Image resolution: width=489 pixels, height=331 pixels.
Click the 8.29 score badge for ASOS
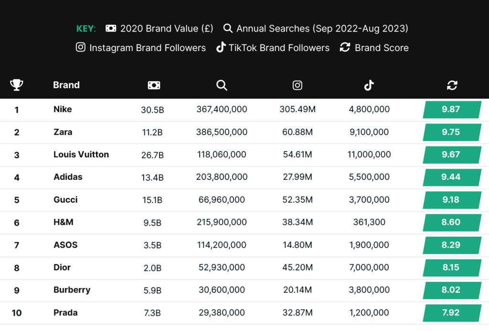click(x=452, y=245)
